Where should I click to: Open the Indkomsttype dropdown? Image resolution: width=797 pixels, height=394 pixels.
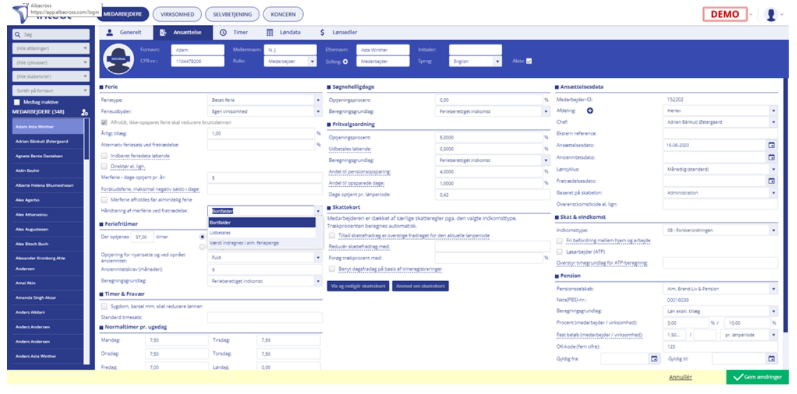pos(720,230)
